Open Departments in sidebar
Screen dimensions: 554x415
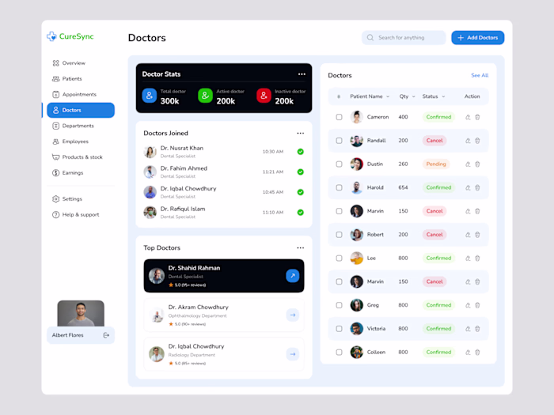click(81, 126)
